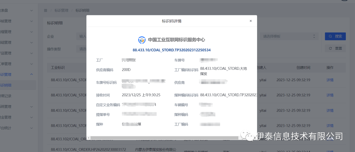
Task: Open 详情 link of first table row
Action: pyautogui.click(x=330, y=80)
